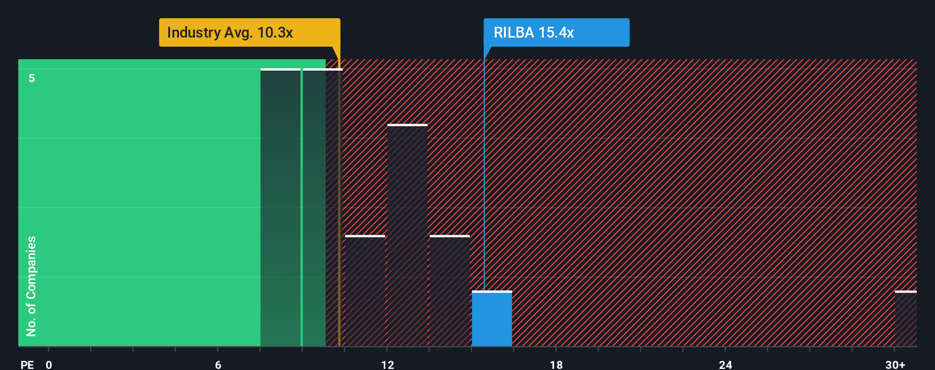This screenshot has width=935, height=370.
Task: Select the bar just right of Industry Avg. line
Action: (365, 291)
